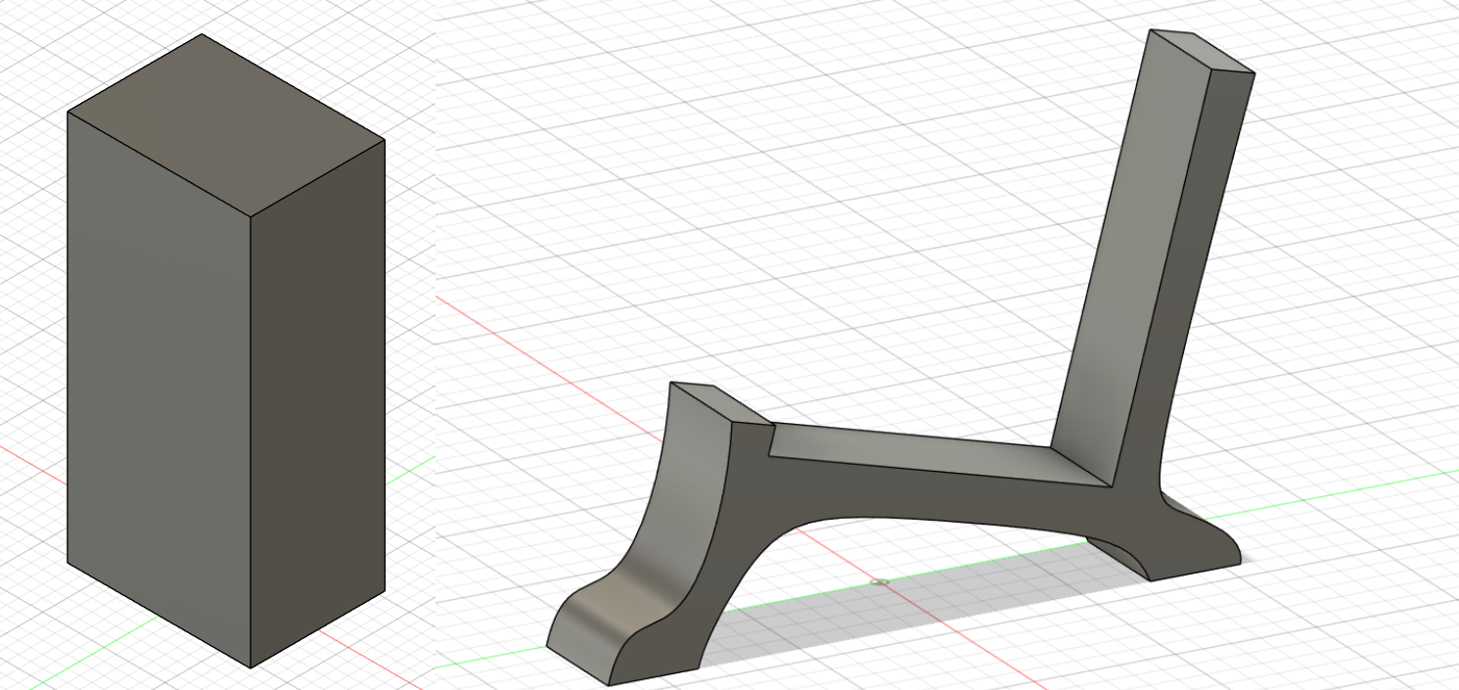This screenshot has height=690, width=1459.
Task: Pick the box's front vertical center edge
Action: (x=251, y=440)
